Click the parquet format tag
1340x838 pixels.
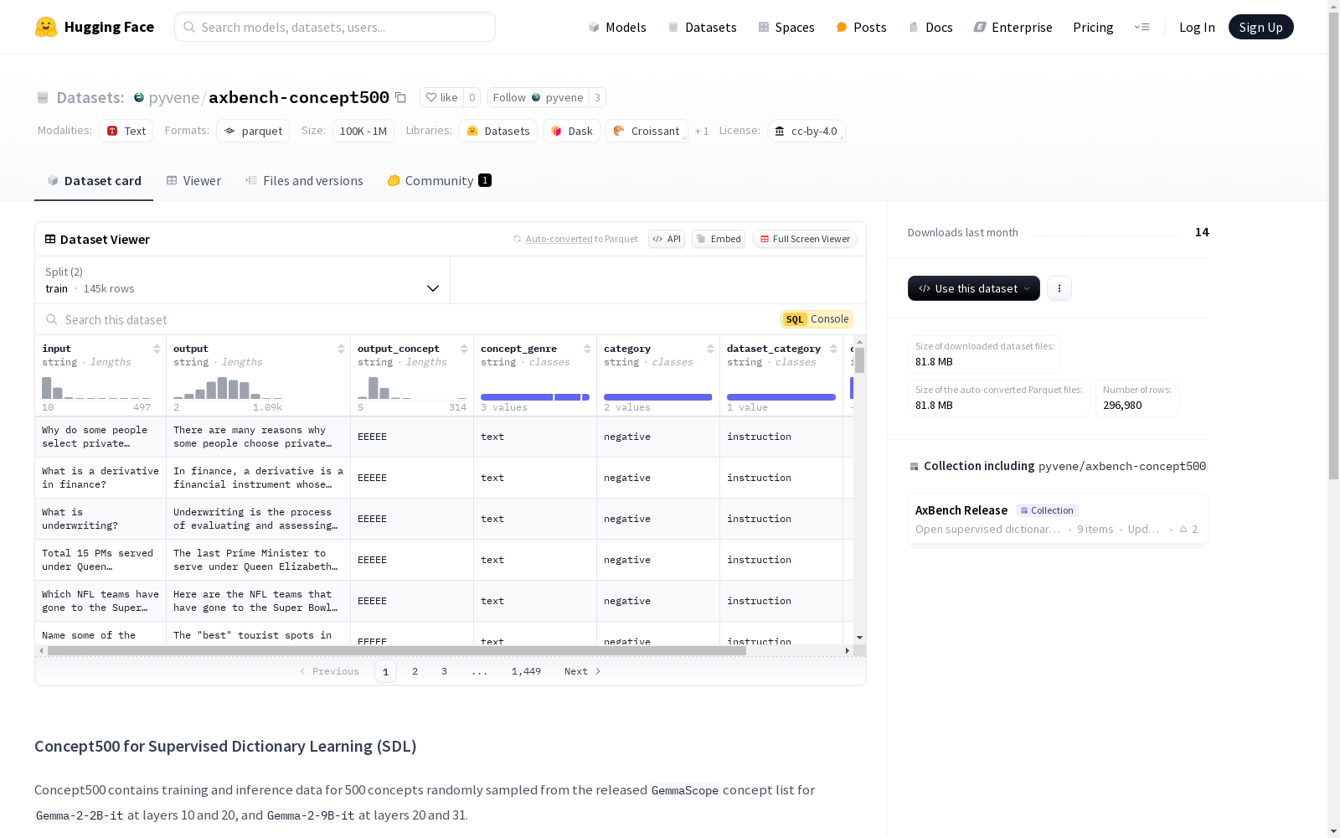(x=253, y=131)
